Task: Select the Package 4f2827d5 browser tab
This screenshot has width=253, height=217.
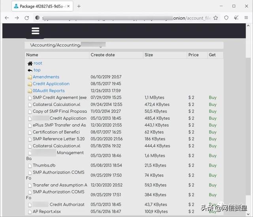Action: pos(40,6)
